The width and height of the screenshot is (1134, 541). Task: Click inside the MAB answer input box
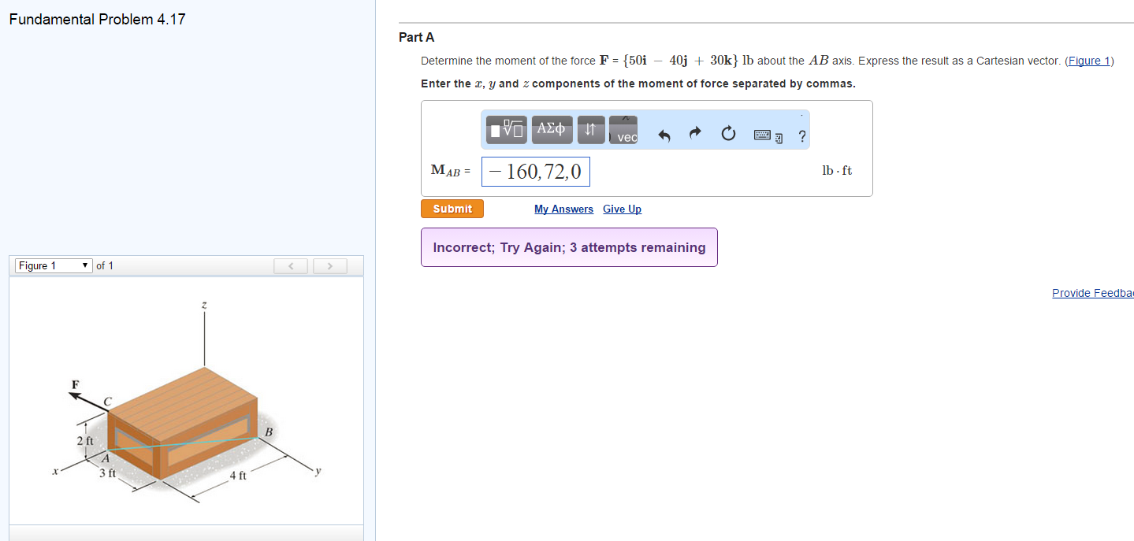pyautogui.click(x=535, y=171)
